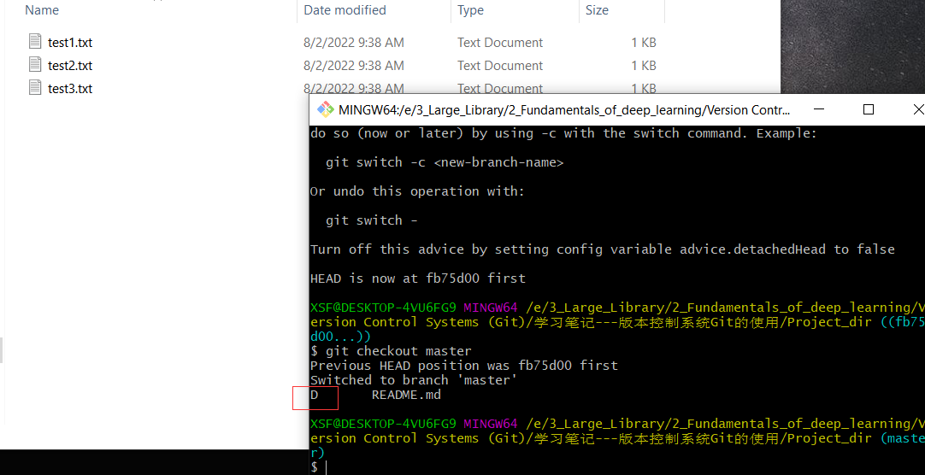Select the test1.txt file icon
The width and height of the screenshot is (925, 475).
35,41
